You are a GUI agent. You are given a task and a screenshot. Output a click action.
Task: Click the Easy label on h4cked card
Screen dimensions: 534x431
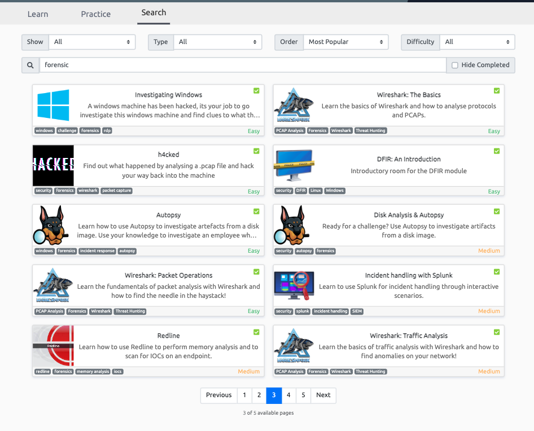tap(253, 191)
